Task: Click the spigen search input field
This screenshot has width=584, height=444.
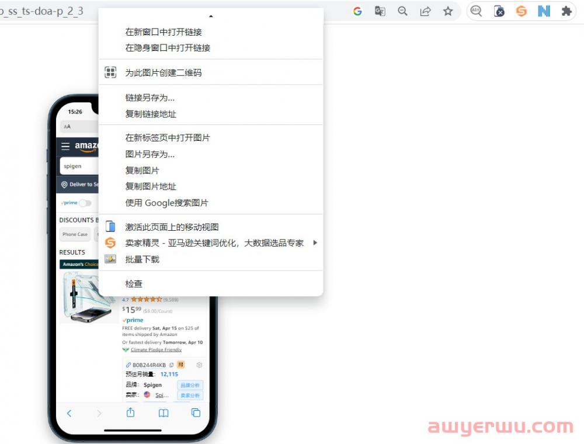Action: pos(79,166)
